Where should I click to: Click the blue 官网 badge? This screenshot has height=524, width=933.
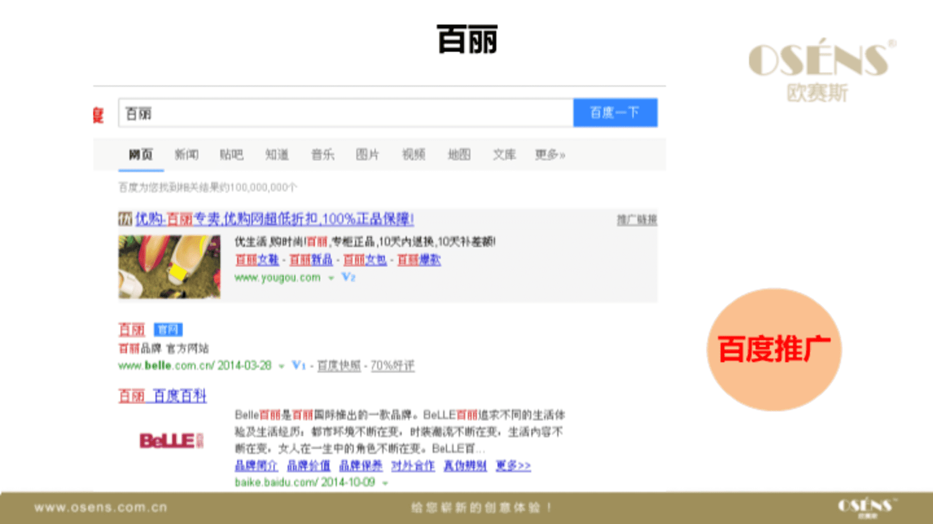(x=168, y=330)
